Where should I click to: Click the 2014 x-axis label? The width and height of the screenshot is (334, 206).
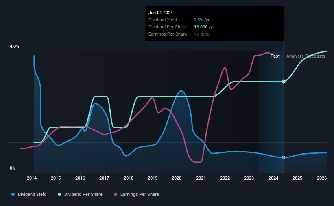(x=32, y=178)
